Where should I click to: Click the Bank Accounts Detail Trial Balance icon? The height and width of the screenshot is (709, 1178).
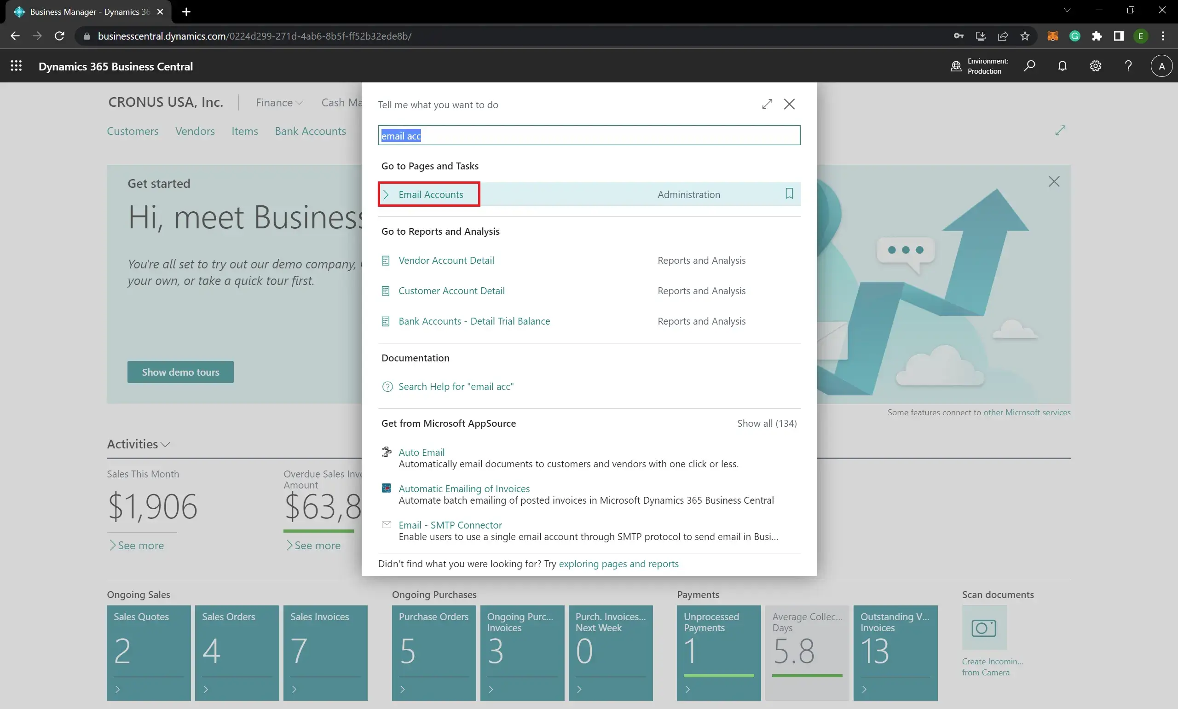(386, 321)
